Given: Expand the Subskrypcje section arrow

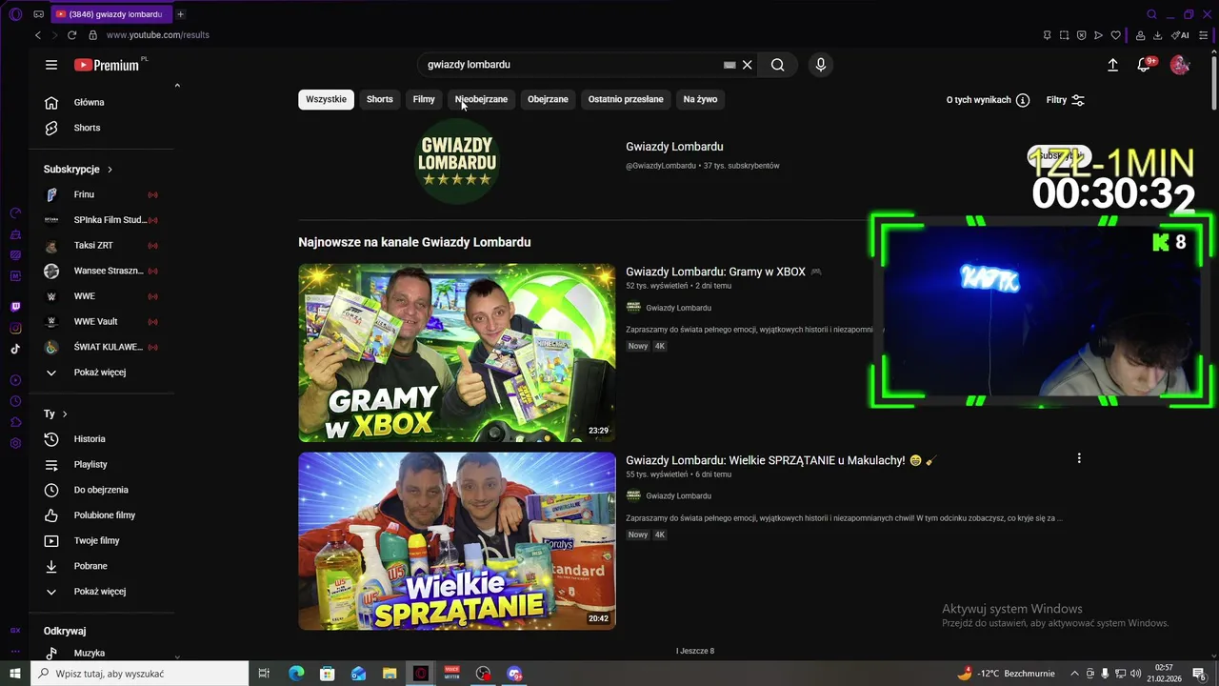Looking at the screenshot, I should [110, 170].
